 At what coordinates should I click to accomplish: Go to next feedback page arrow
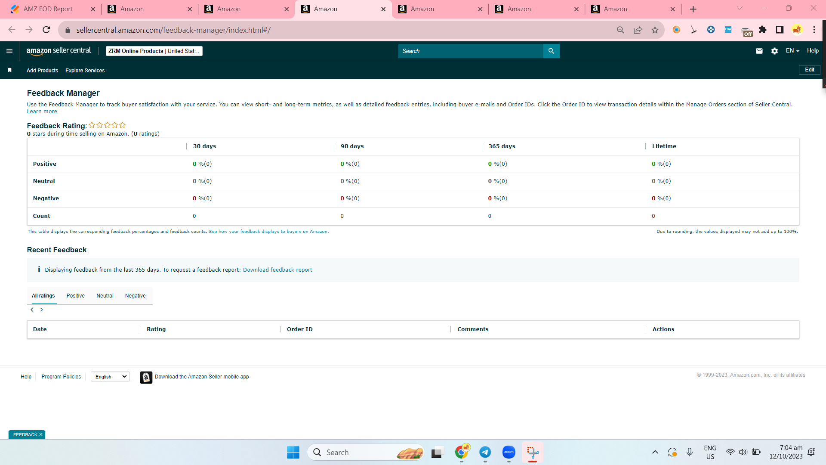pyautogui.click(x=42, y=310)
